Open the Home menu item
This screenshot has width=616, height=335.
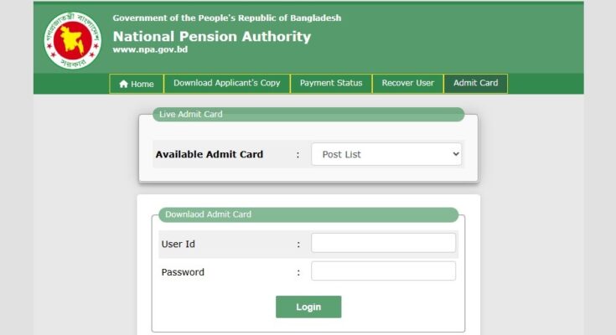tap(137, 84)
